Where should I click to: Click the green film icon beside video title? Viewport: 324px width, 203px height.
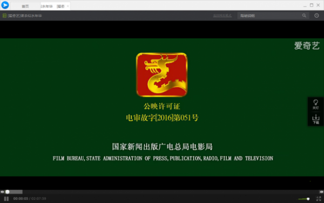click(4, 16)
